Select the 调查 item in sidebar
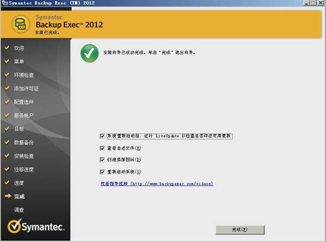This screenshot has height=242, width=326. [x=19, y=210]
